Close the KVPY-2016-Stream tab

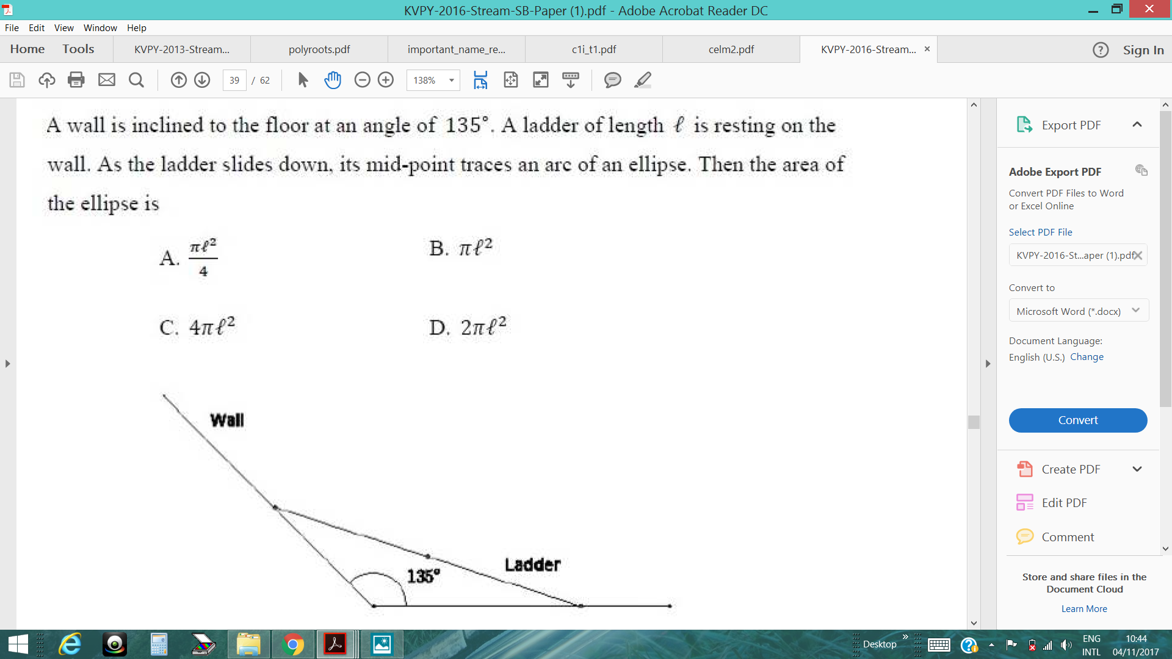coord(927,49)
